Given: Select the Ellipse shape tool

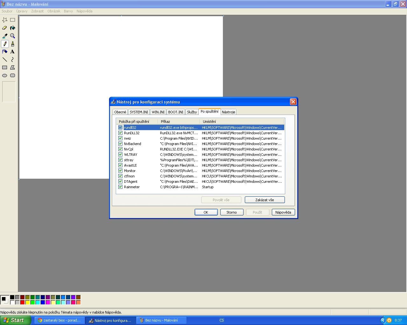Looking at the screenshot, I should click(5, 76).
